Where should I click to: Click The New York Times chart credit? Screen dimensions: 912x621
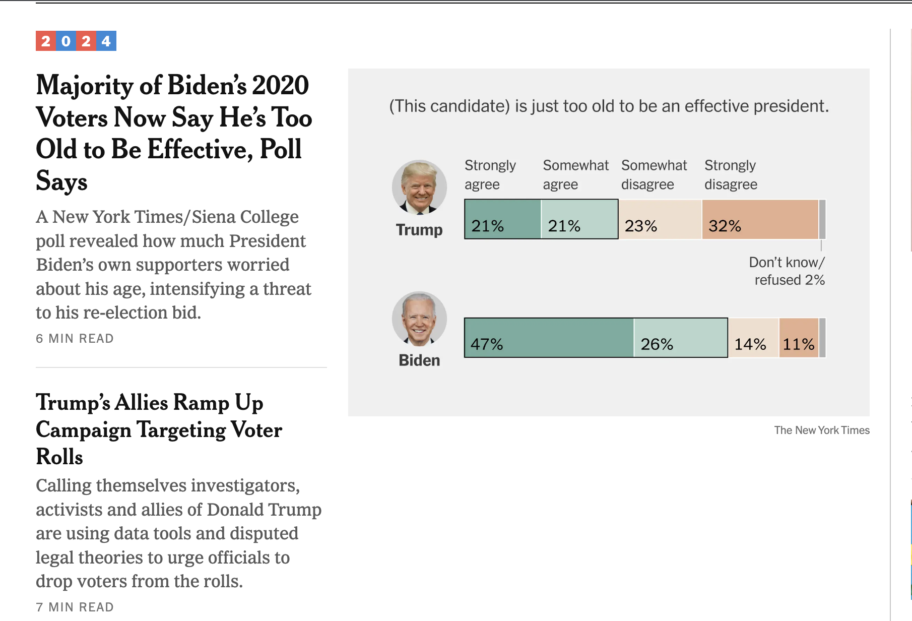coord(822,430)
